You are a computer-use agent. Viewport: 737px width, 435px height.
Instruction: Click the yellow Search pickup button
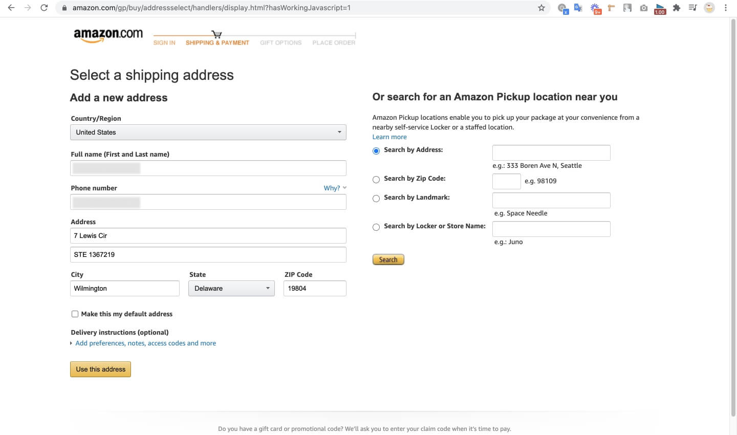tap(388, 260)
